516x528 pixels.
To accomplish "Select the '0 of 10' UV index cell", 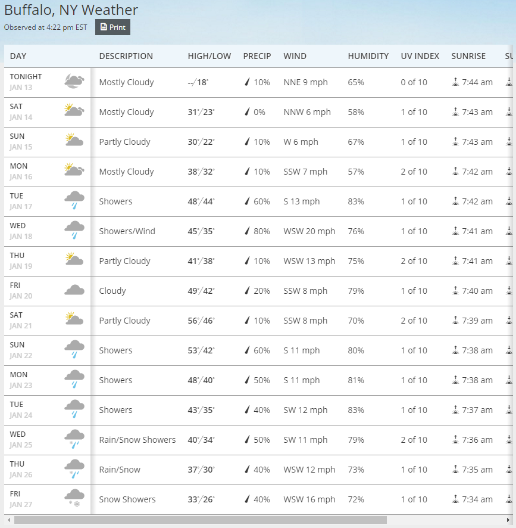I will click(414, 82).
